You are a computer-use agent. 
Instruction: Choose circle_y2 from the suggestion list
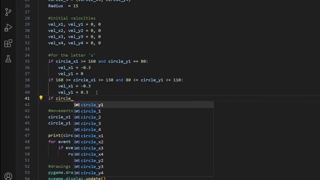click(143, 160)
